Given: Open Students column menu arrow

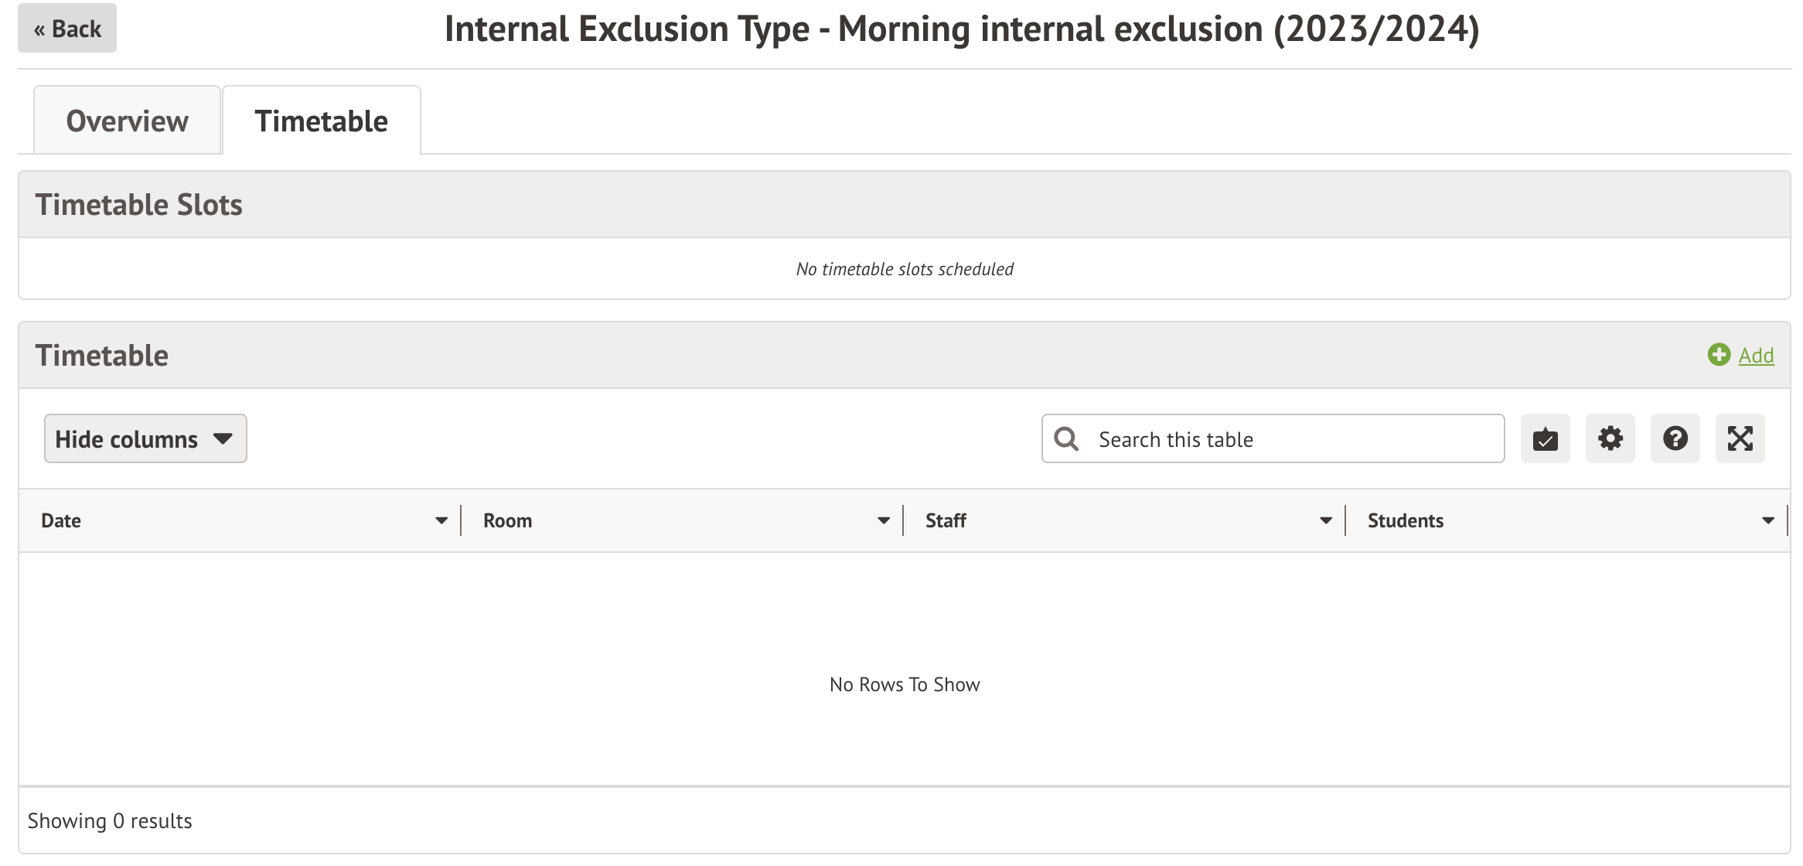Looking at the screenshot, I should tap(1768, 521).
